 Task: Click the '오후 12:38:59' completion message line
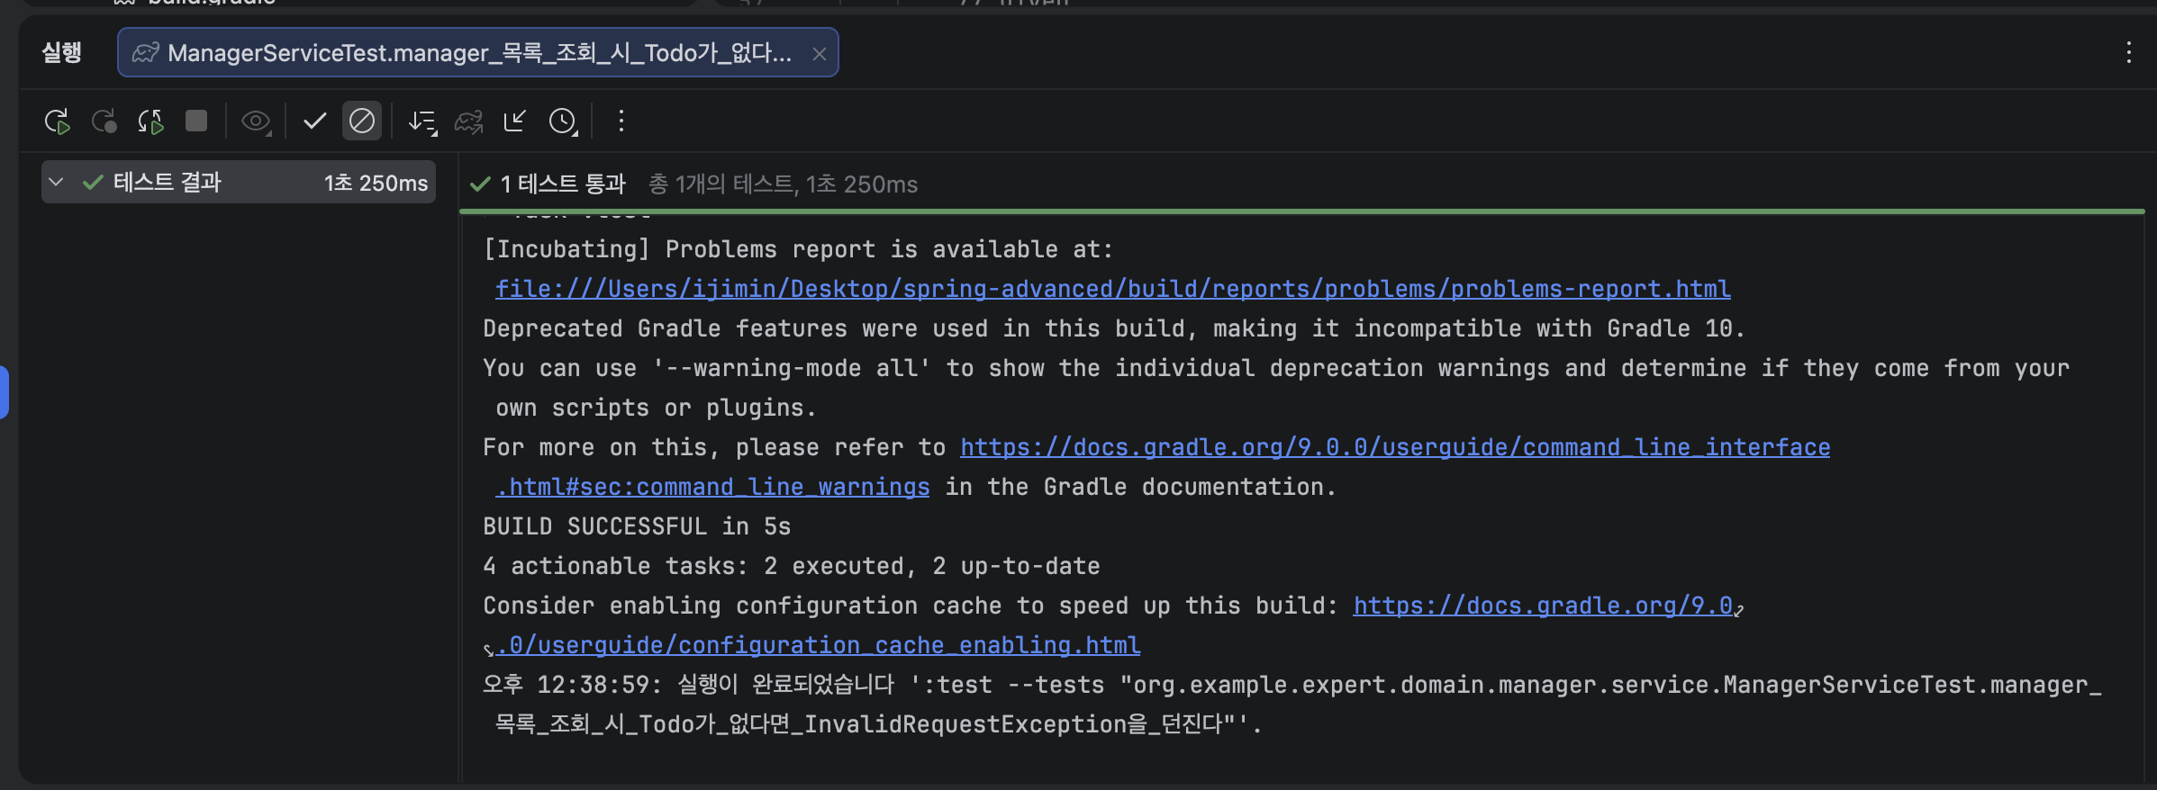[1292, 705]
